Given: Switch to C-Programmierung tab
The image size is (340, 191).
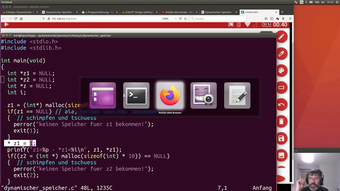Looking at the screenshot, I should click(100, 12).
